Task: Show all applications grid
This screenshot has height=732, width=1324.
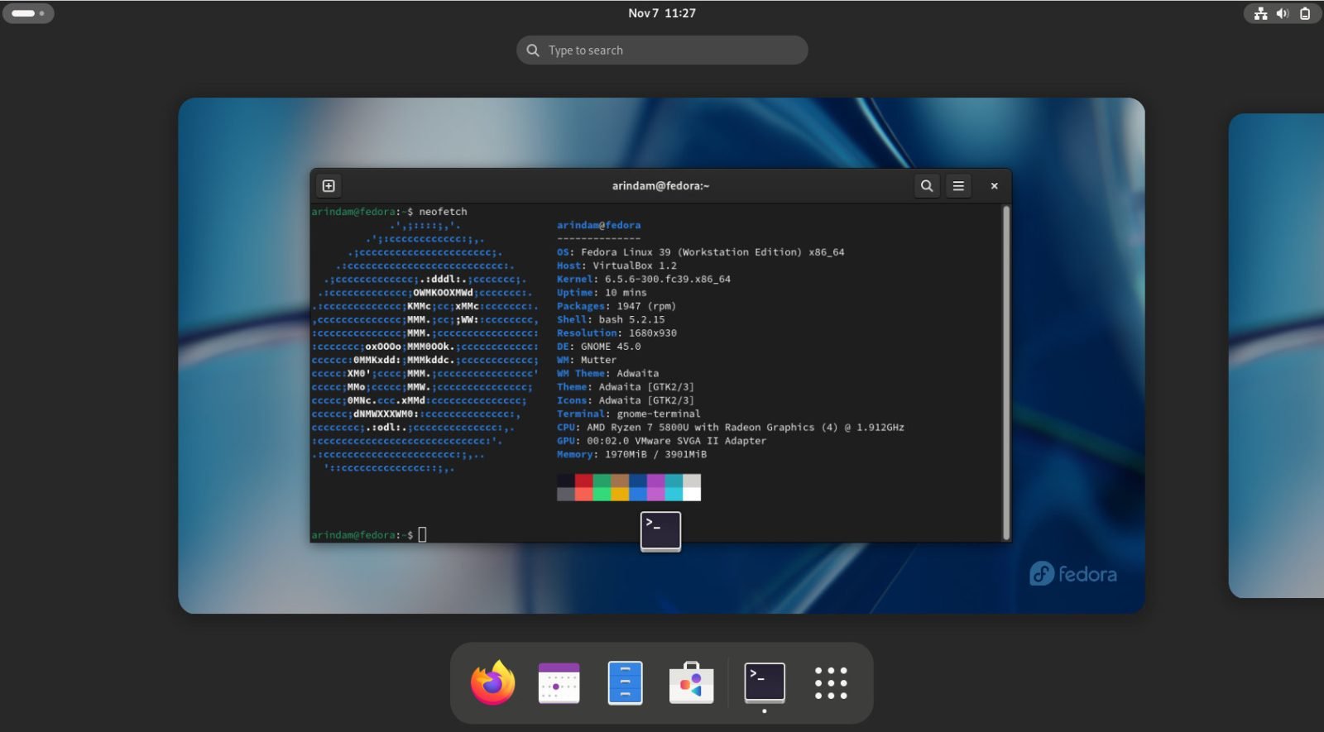Action: pyautogui.click(x=831, y=683)
